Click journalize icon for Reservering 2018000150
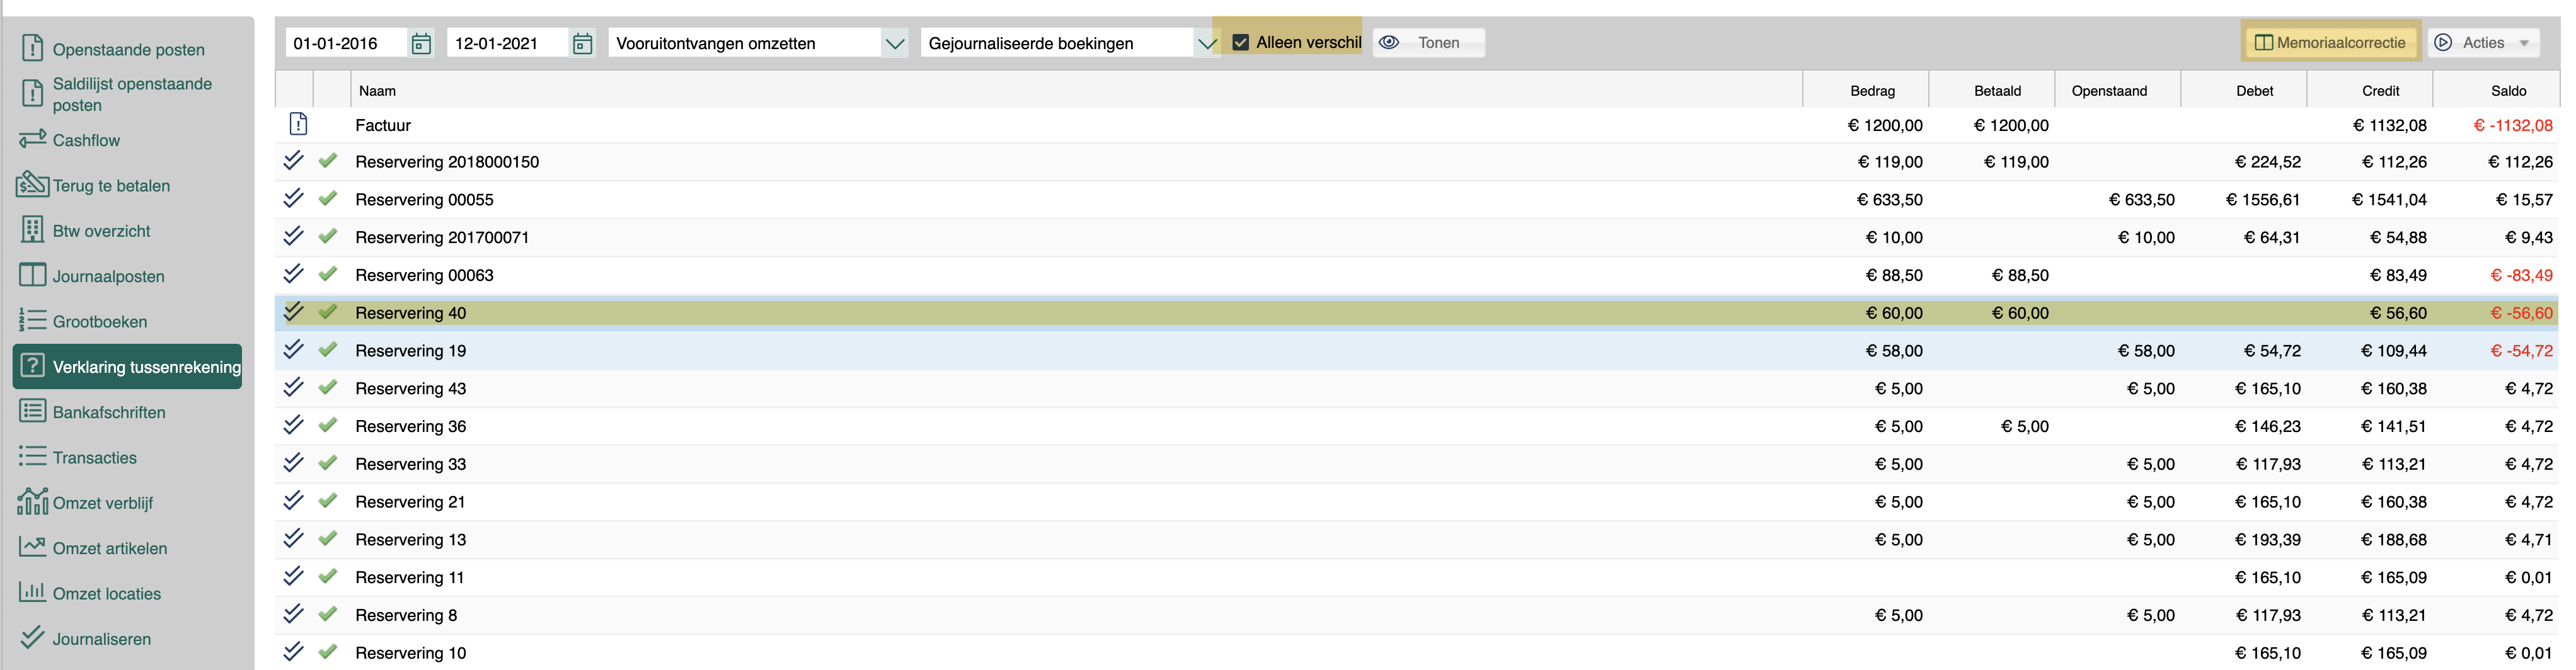The width and height of the screenshot is (2576, 670). pyautogui.click(x=293, y=160)
